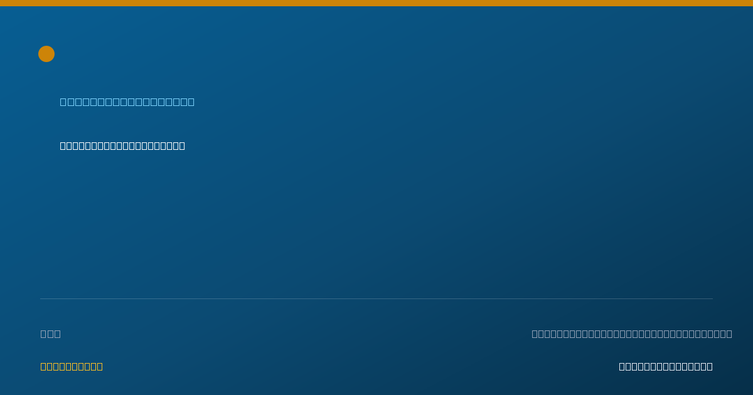
Task: Click the orange circle icon
Action: pos(46,54)
